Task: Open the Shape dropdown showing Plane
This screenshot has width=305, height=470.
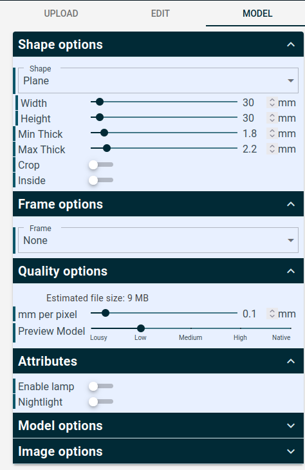Action: pyautogui.click(x=158, y=80)
